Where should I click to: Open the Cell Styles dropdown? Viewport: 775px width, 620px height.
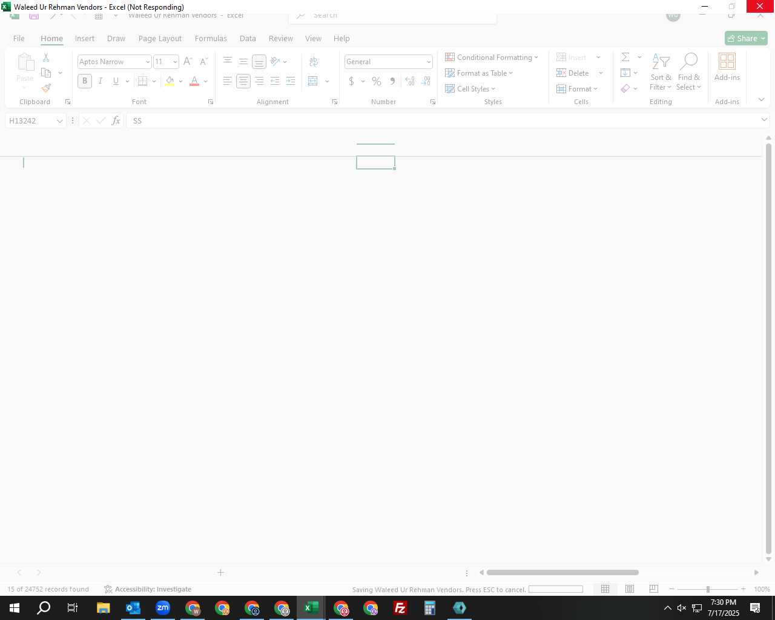[x=470, y=89]
